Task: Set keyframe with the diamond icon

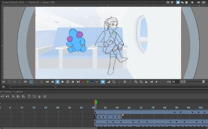Action: (125, 82)
